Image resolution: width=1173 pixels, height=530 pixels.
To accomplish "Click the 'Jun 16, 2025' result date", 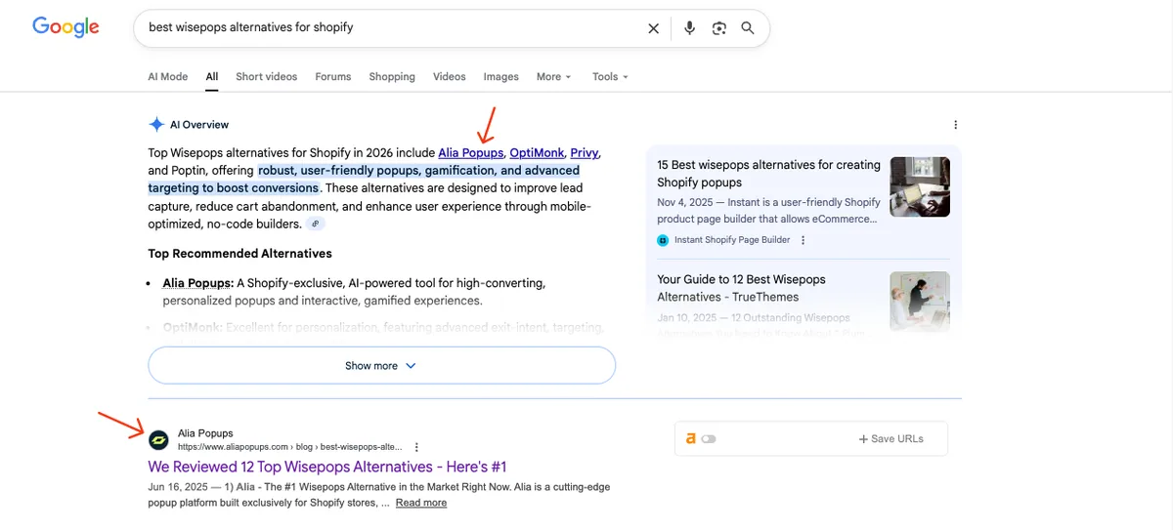I will pos(179,486).
